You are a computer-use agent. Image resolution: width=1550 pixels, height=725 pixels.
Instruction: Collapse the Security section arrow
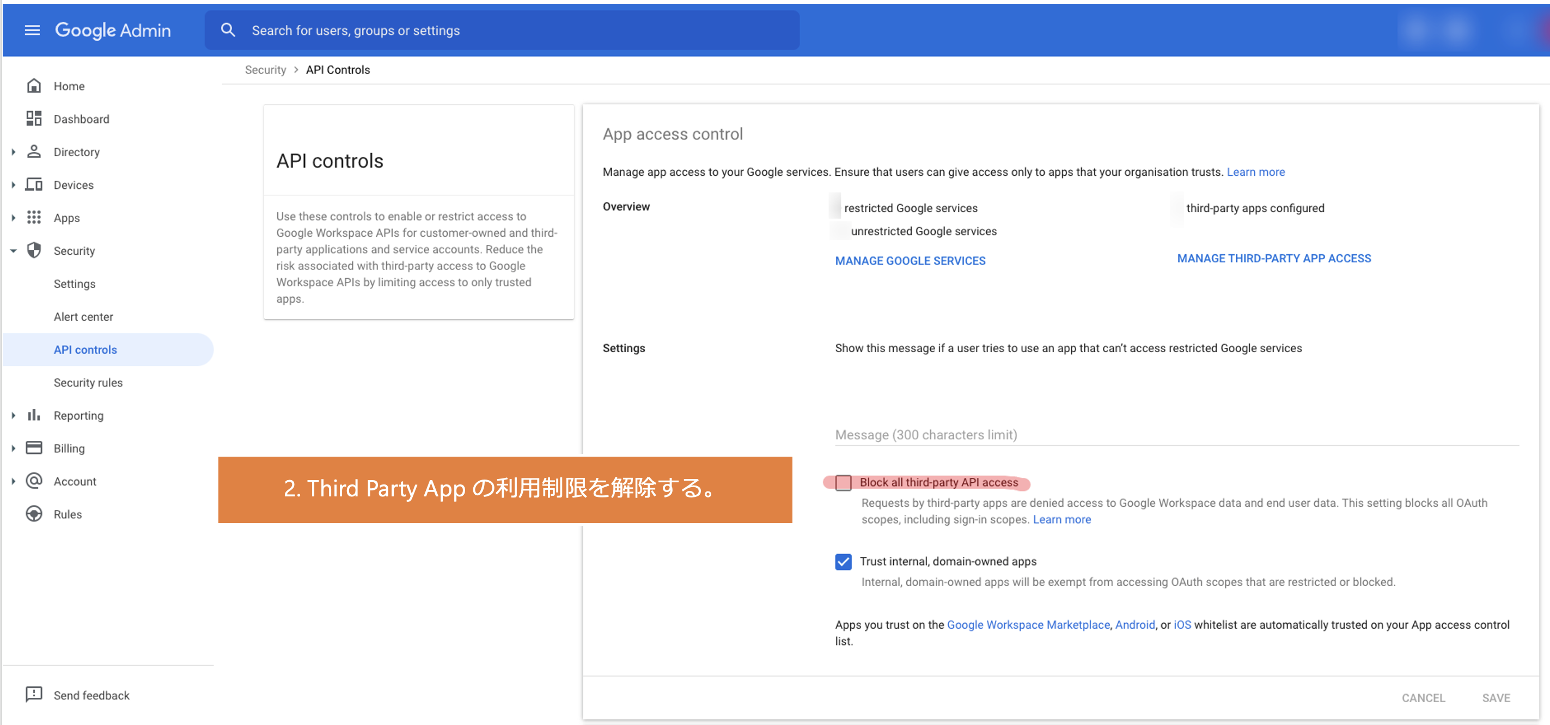tap(13, 251)
